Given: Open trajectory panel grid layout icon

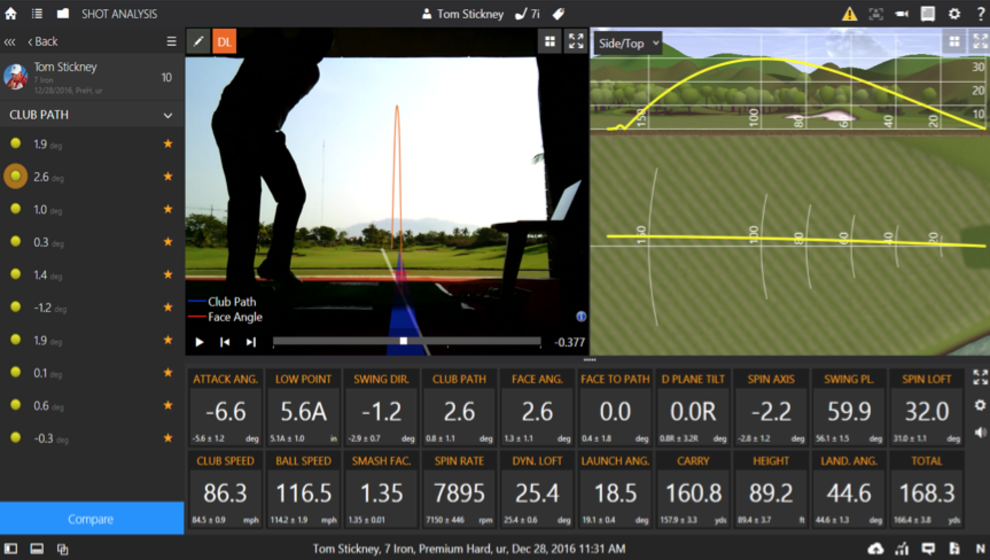Looking at the screenshot, I should point(954,41).
